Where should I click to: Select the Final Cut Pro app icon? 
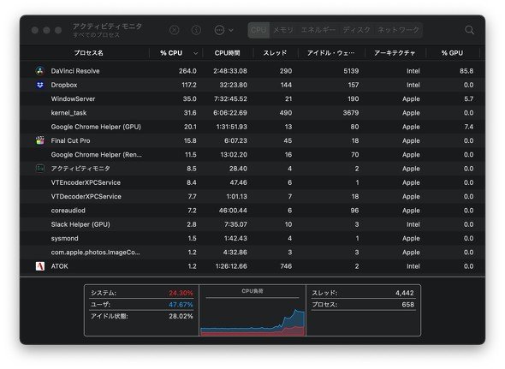(x=40, y=140)
